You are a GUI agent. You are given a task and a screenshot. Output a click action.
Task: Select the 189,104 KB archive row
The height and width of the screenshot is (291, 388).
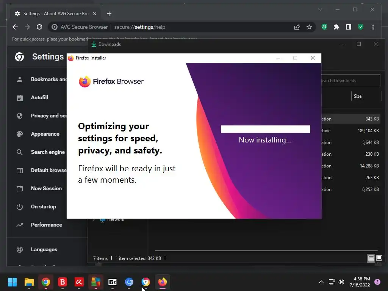tap(350, 131)
